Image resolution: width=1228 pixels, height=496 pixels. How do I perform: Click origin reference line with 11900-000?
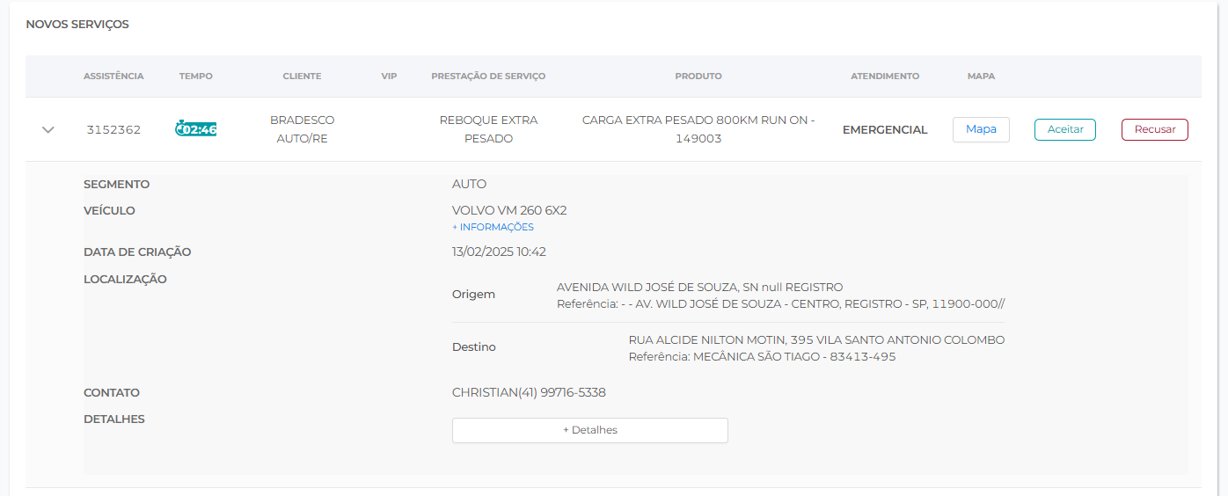[x=780, y=304]
